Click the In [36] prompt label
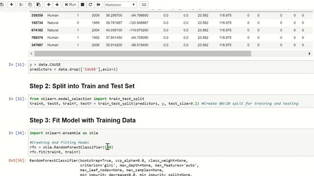The width and height of the screenshot is (314, 176). [17, 133]
